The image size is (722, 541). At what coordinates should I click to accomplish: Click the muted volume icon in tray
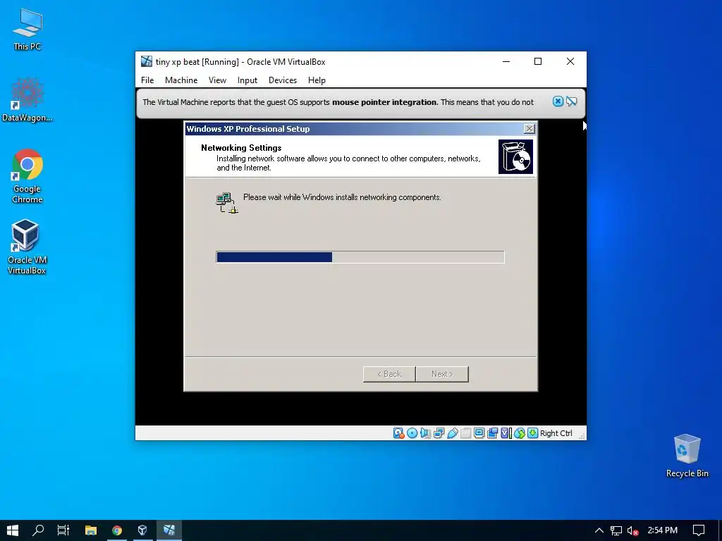[632, 530]
